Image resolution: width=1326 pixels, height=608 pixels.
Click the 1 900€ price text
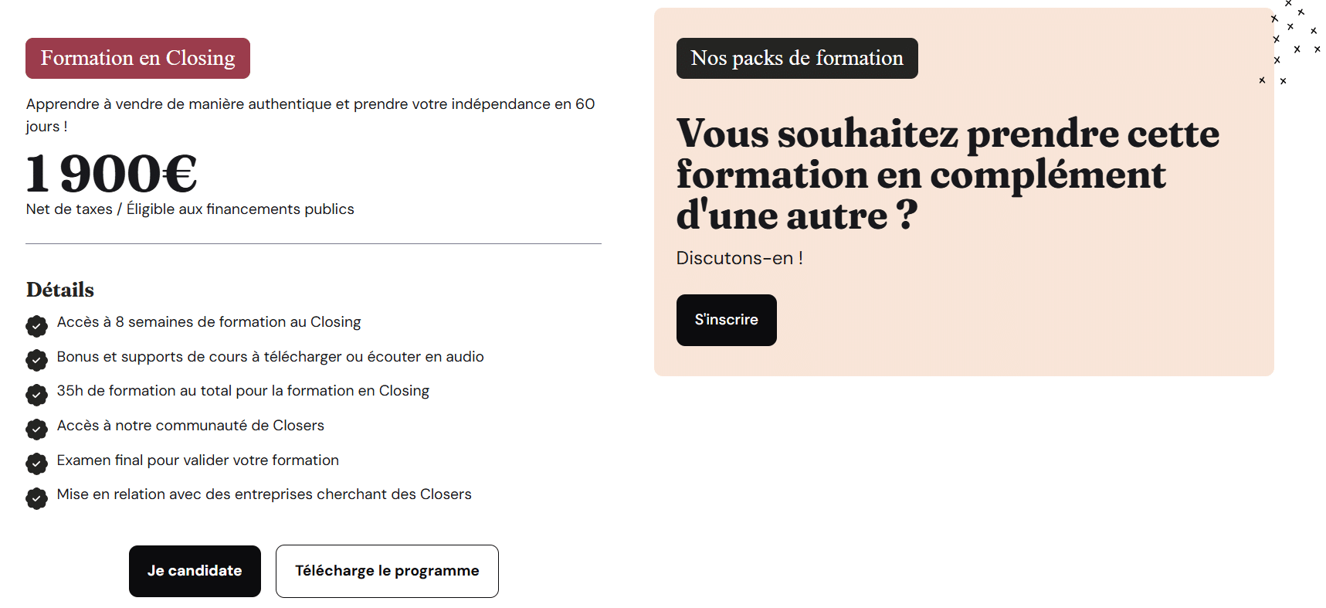112,174
